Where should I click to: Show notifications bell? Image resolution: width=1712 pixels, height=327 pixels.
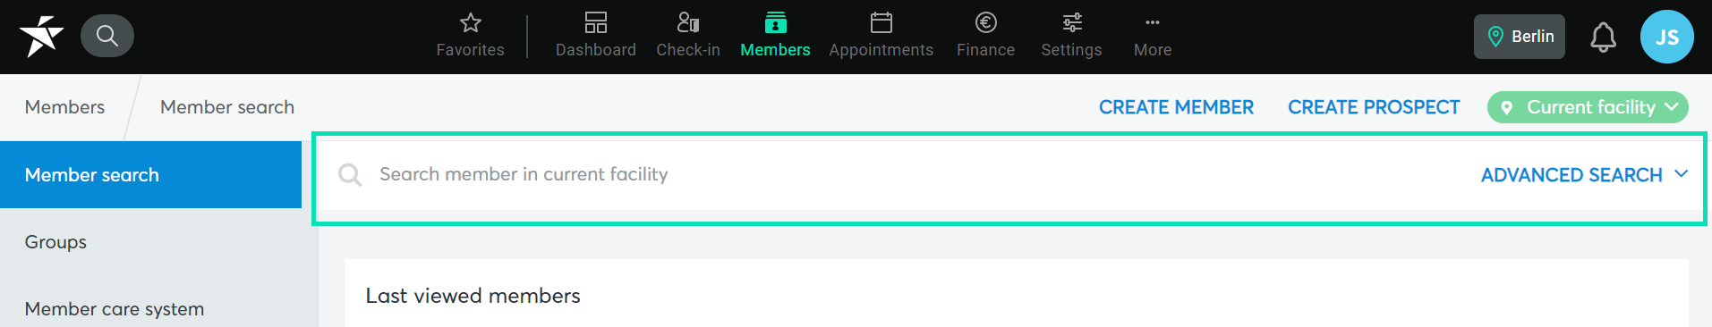(1603, 37)
